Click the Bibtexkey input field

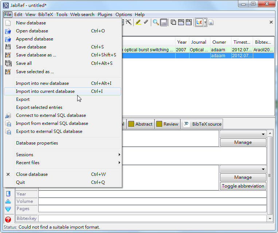coord(152,218)
